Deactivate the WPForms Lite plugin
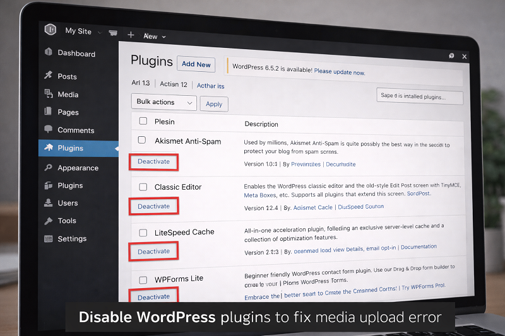This screenshot has height=336, width=505. (153, 296)
